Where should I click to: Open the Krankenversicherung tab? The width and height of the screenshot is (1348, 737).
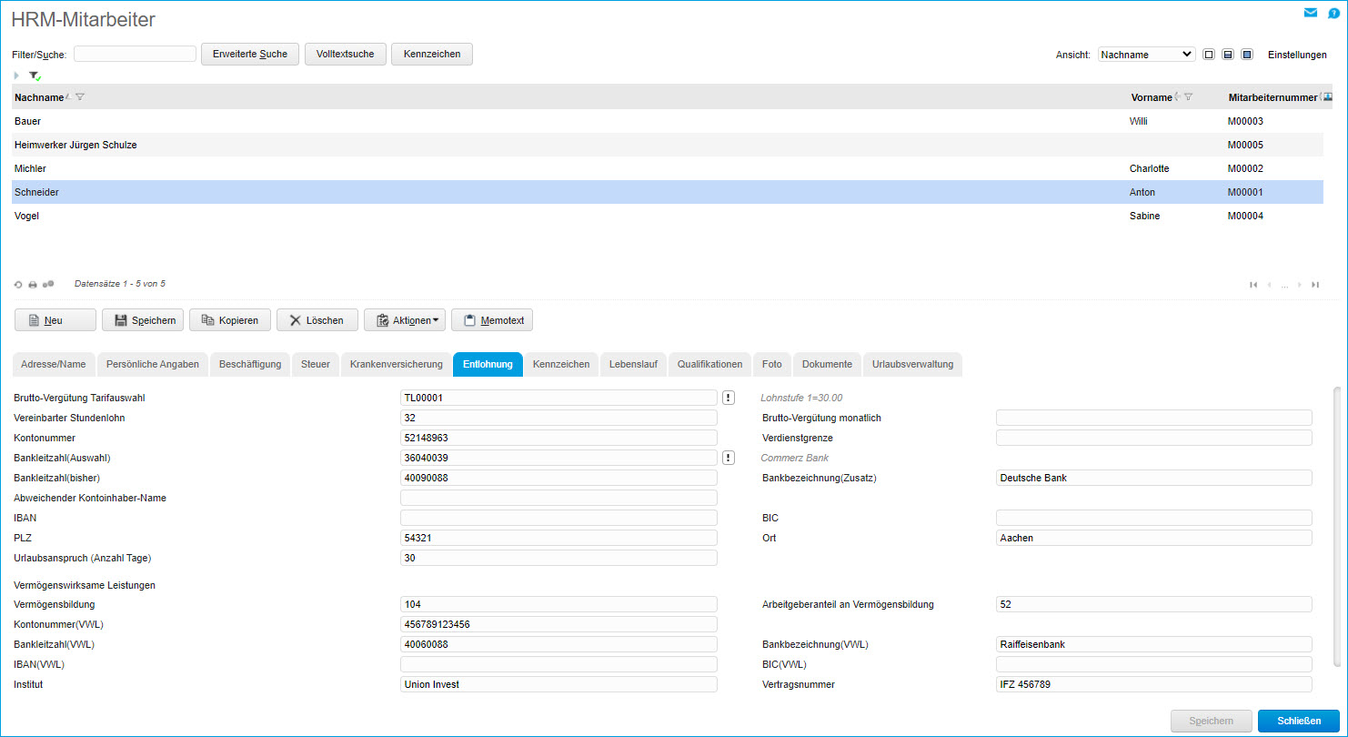click(x=396, y=364)
